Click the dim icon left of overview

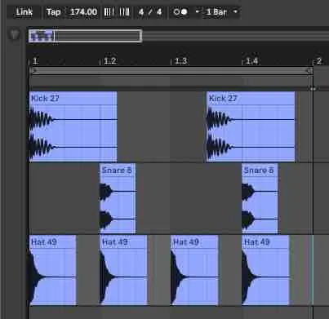tap(15, 34)
